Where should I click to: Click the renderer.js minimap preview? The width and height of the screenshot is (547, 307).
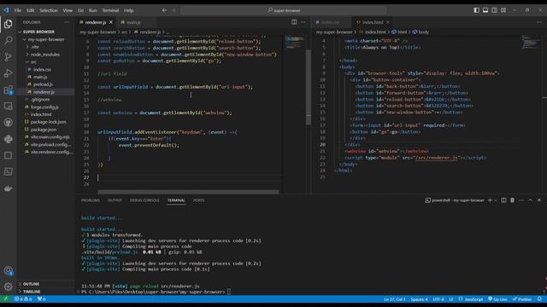[295, 43]
